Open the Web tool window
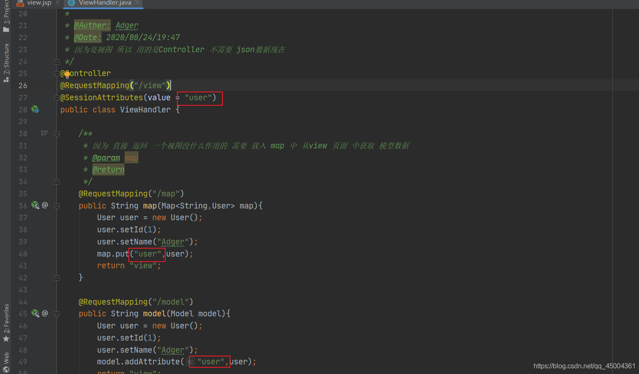This screenshot has height=374, width=639. [x=6, y=362]
